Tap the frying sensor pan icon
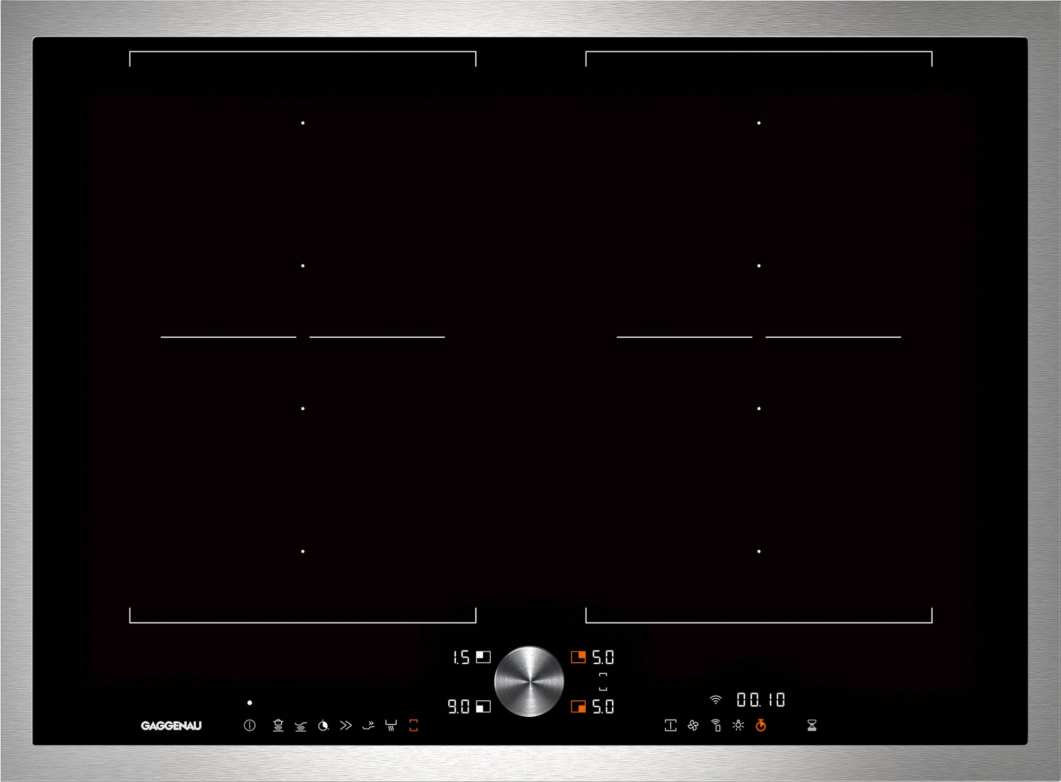Viewport: 1061px width, 782px height. point(301,725)
